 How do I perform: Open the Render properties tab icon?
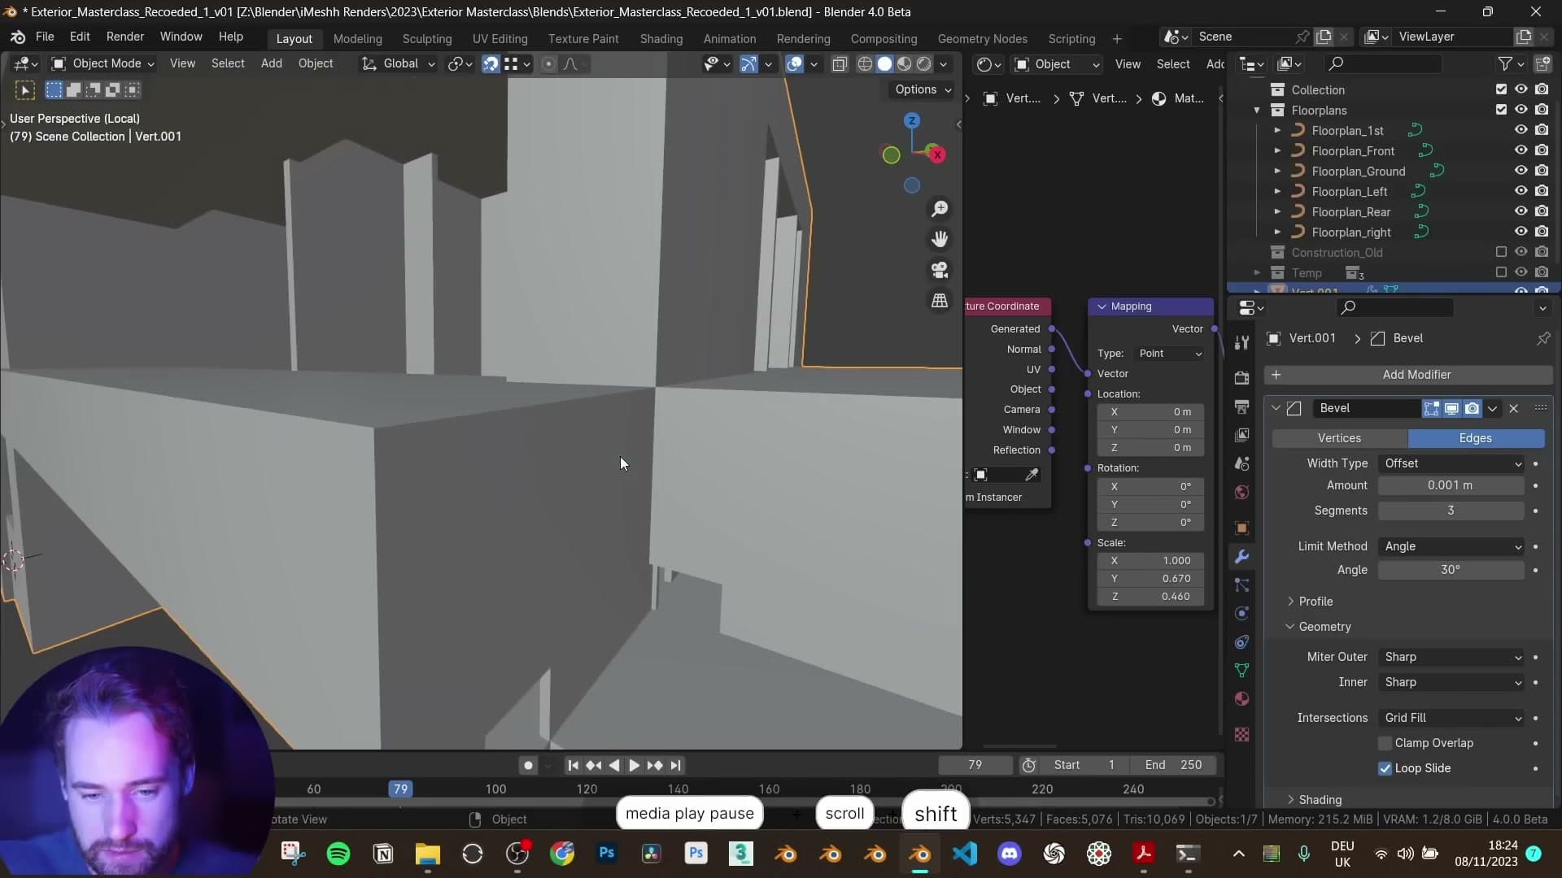tap(1241, 378)
